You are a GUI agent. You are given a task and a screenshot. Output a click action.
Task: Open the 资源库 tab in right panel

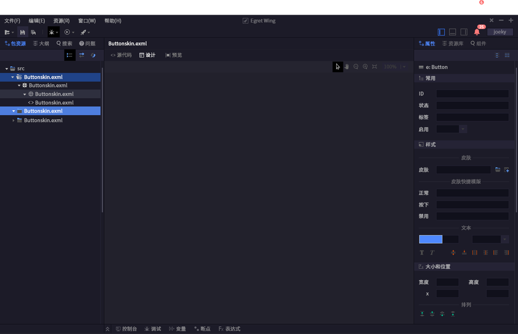pos(453,43)
